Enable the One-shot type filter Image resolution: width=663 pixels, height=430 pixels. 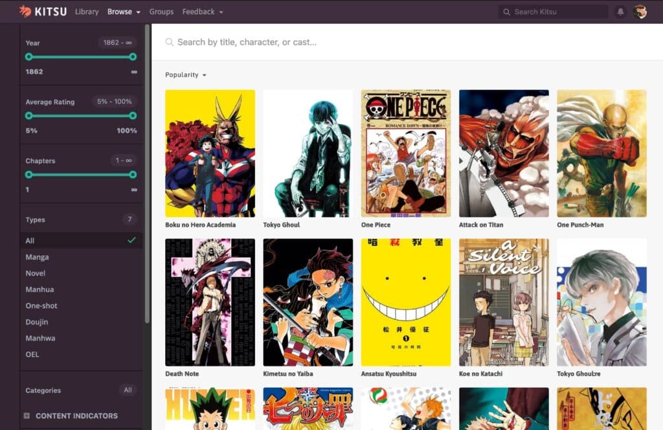coord(41,305)
